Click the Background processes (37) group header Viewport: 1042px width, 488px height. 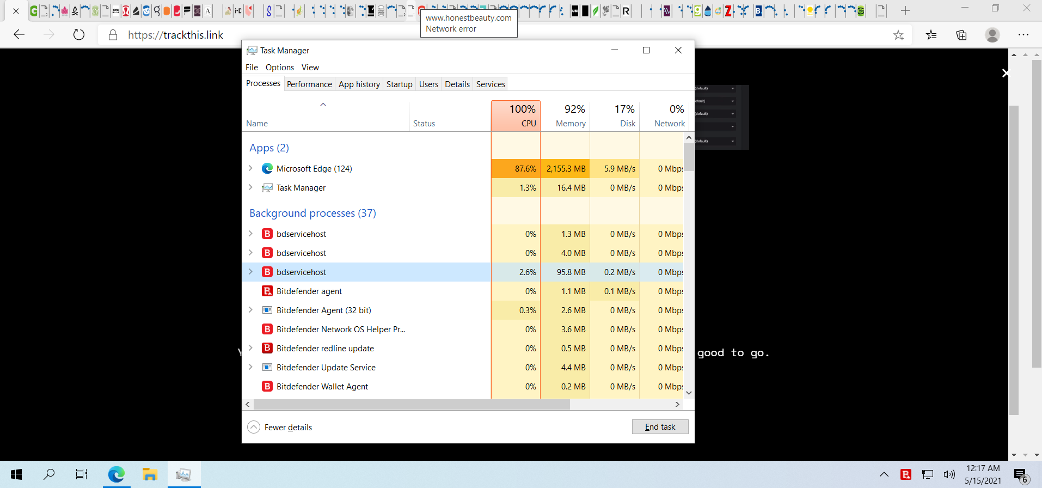tap(312, 213)
